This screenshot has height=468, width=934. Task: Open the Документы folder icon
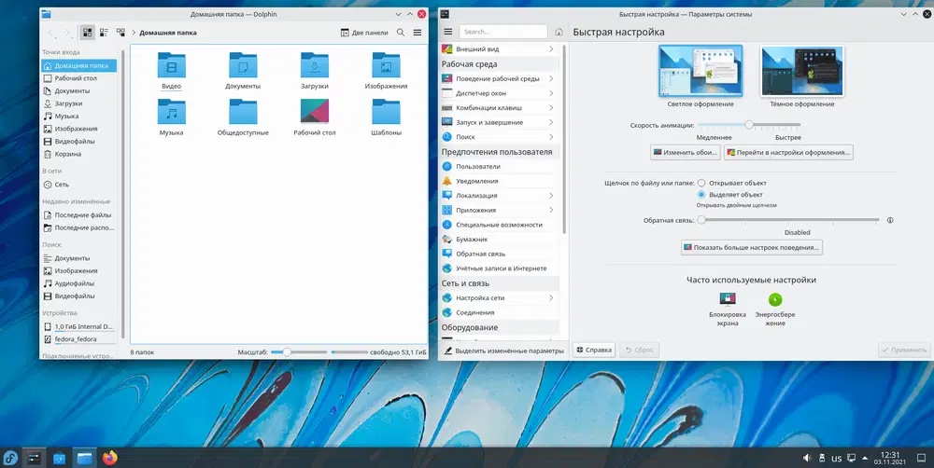[x=243, y=71]
